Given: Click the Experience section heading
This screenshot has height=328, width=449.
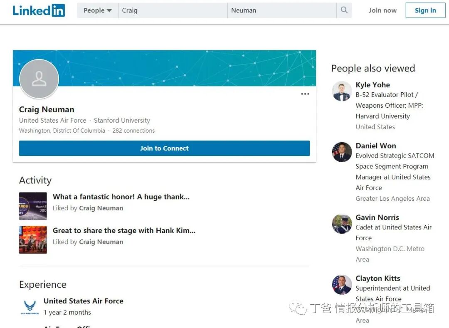Looking at the screenshot, I should tap(43, 284).
